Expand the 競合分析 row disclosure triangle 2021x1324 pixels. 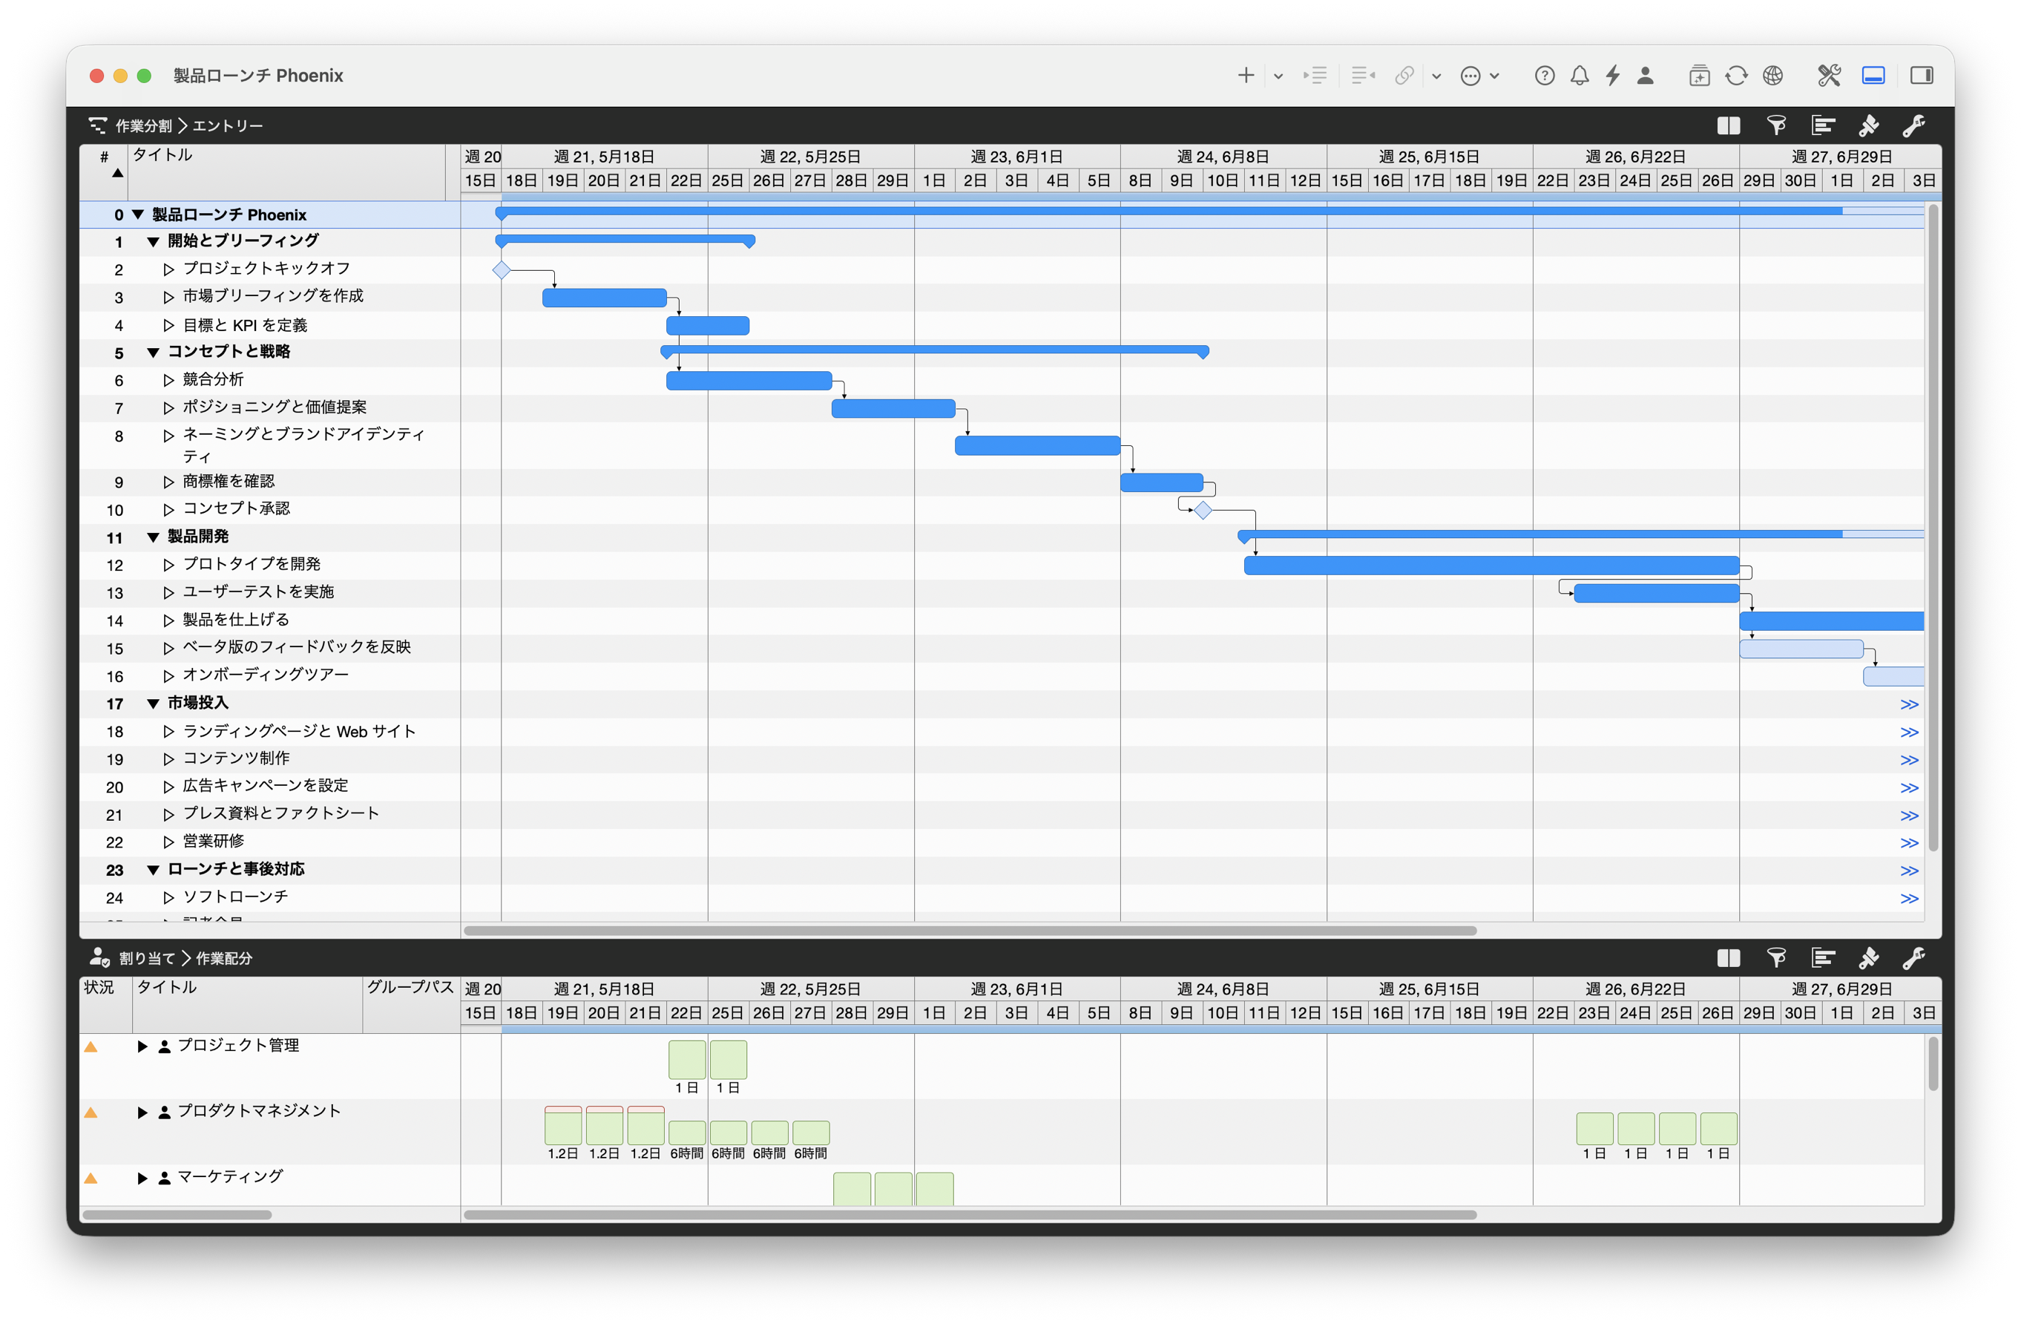[168, 380]
